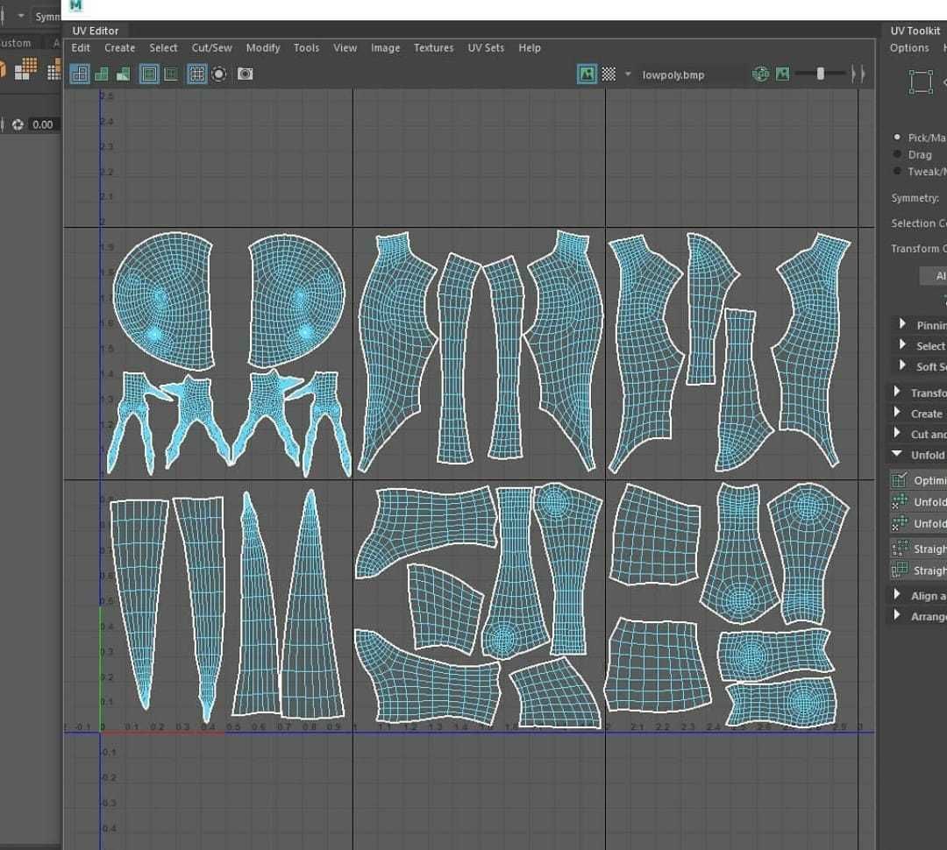Image resolution: width=947 pixels, height=850 pixels.
Task: Click the Symmetry: label in UV Toolkit
Action: (x=915, y=198)
